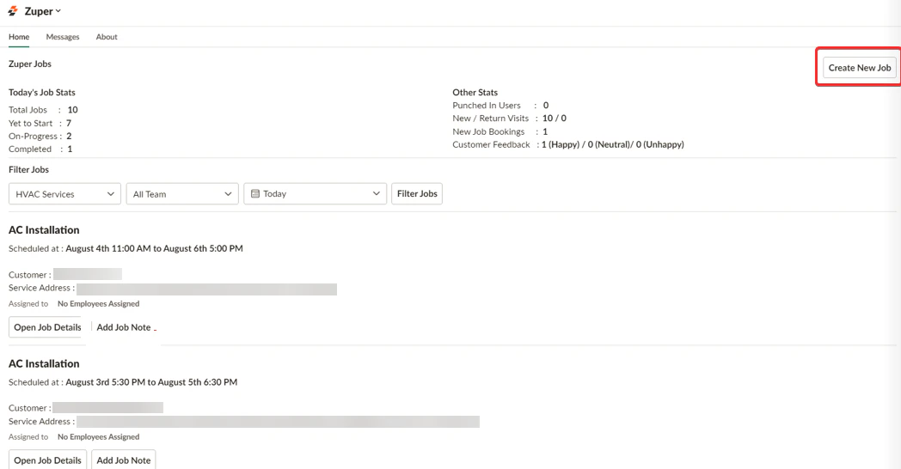901x469 pixels.
Task: Open Job Details for August 3rd job
Action: tap(47, 460)
